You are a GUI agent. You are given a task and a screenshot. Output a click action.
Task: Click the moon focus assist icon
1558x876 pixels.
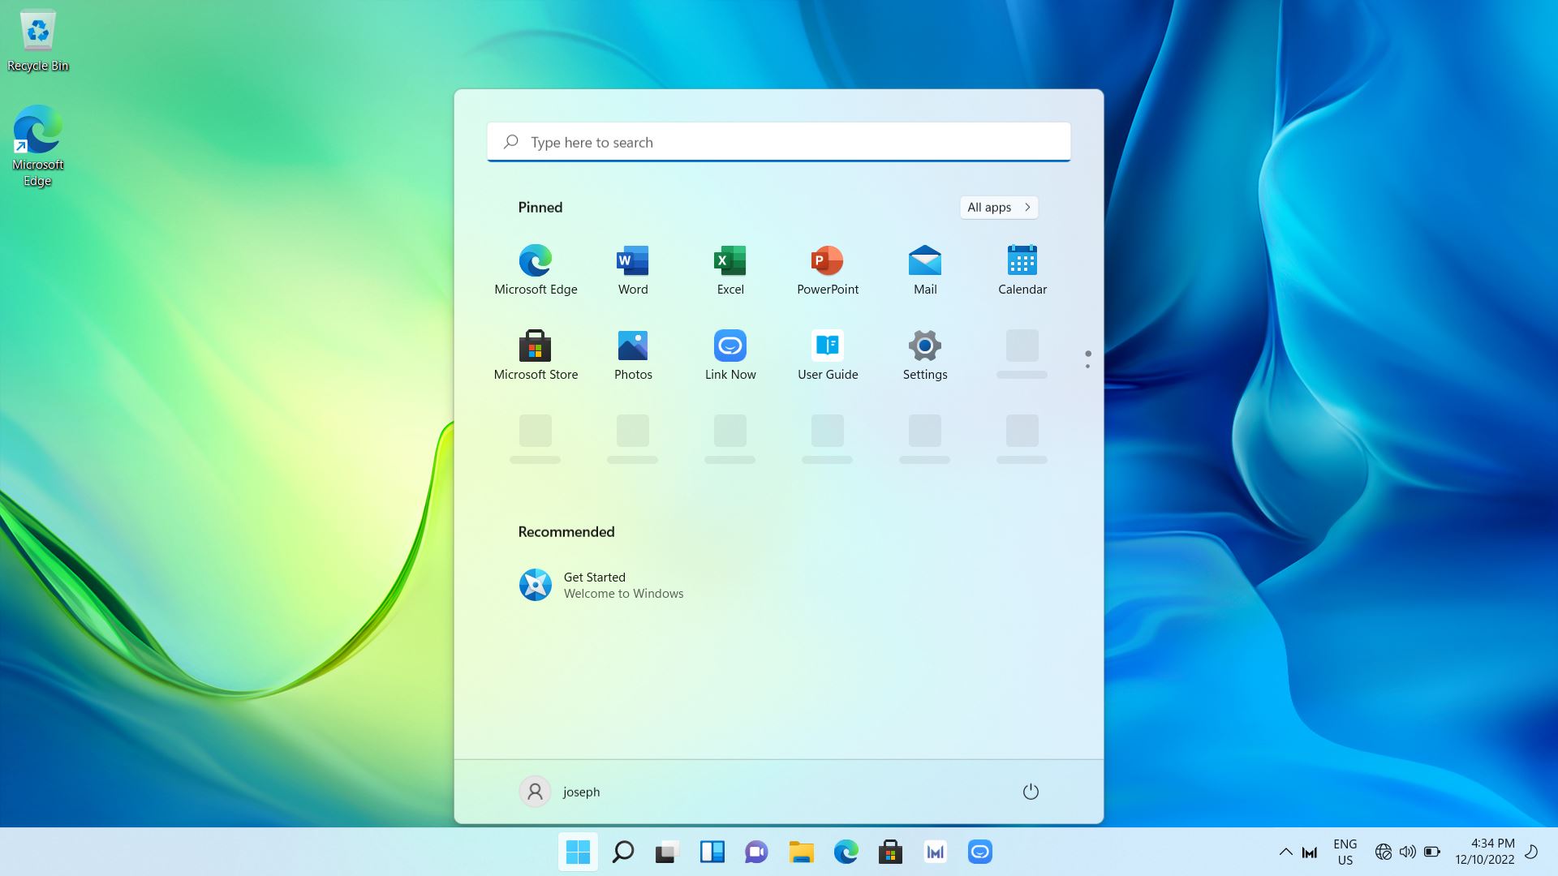tap(1532, 852)
